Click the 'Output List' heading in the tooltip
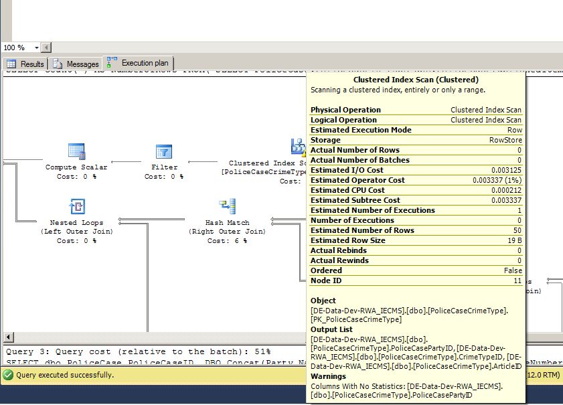This screenshot has width=563, height=405. tap(331, 329)
